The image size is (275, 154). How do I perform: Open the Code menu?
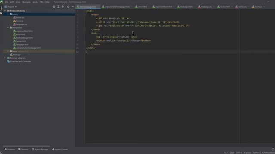click(x=35, y=2)
